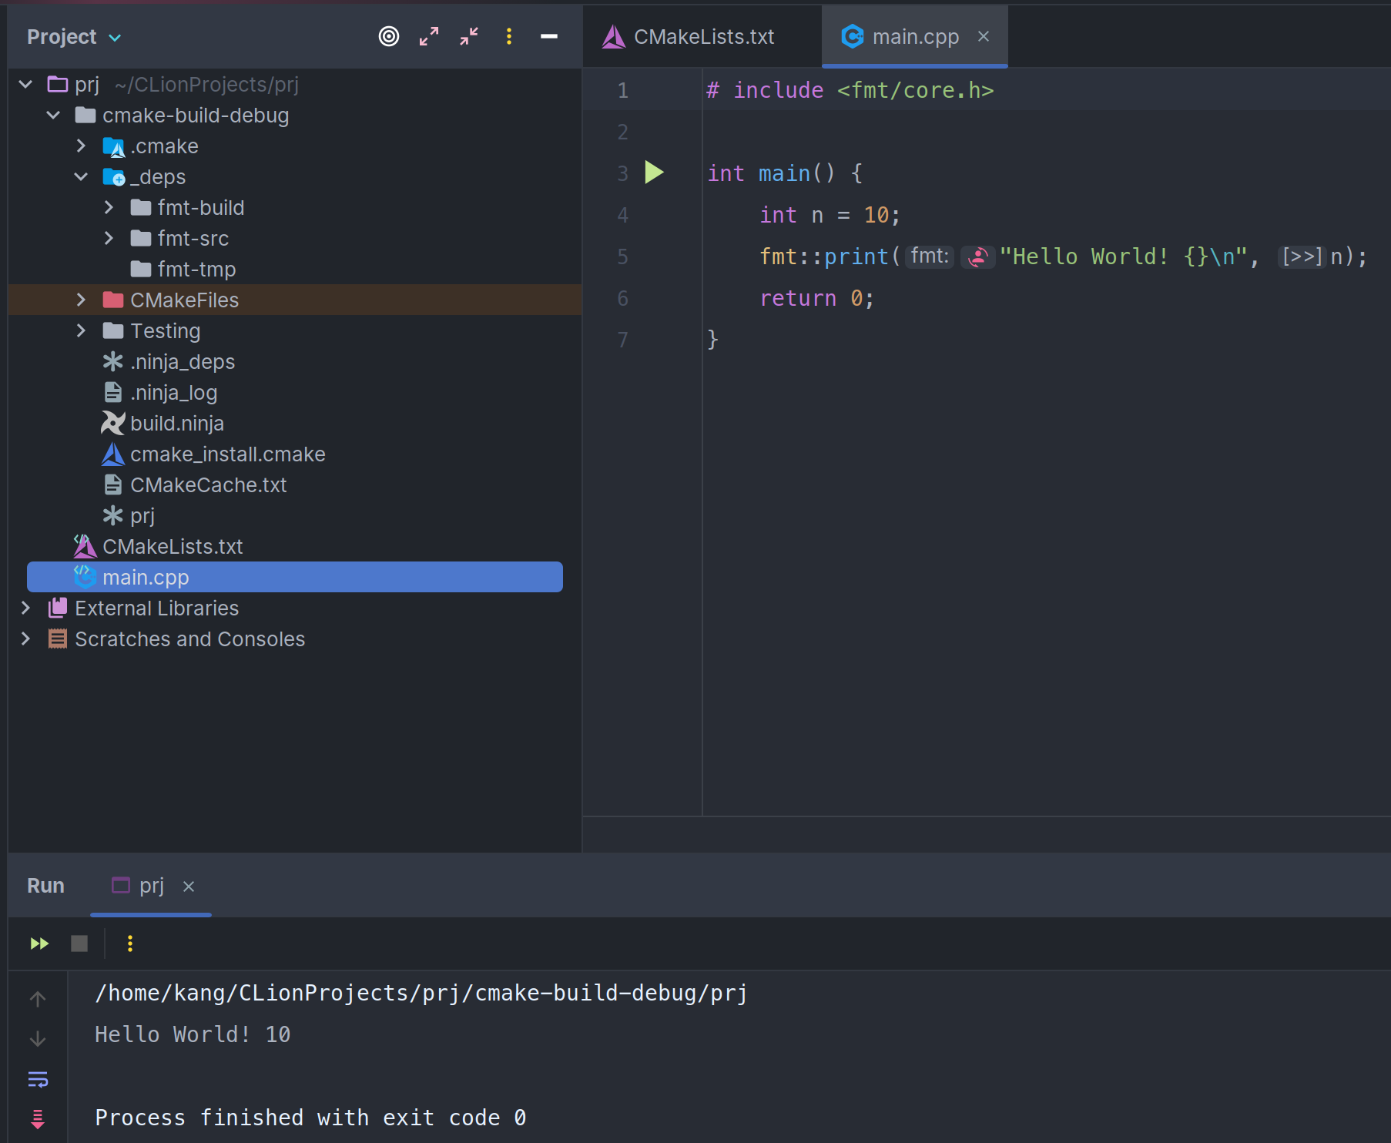The height and width of the screenshot is (1143, 1391).
Task: Expand the fmt-build folder
Action: 109,207
